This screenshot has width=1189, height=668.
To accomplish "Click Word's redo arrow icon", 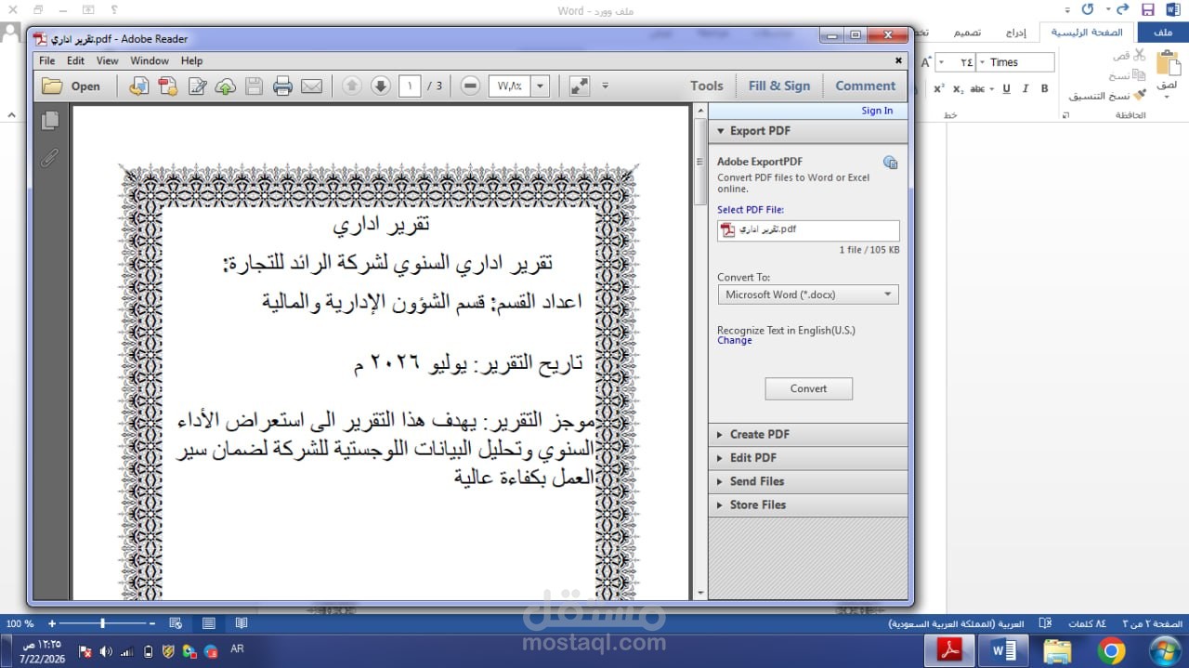I will point(1122,9).
